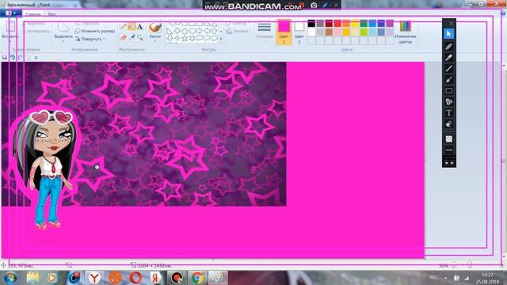Viewport: 507px width, 285px height.
Task: Pick the Eraser tool in Paint ribbon
Action: click(124, 37)
